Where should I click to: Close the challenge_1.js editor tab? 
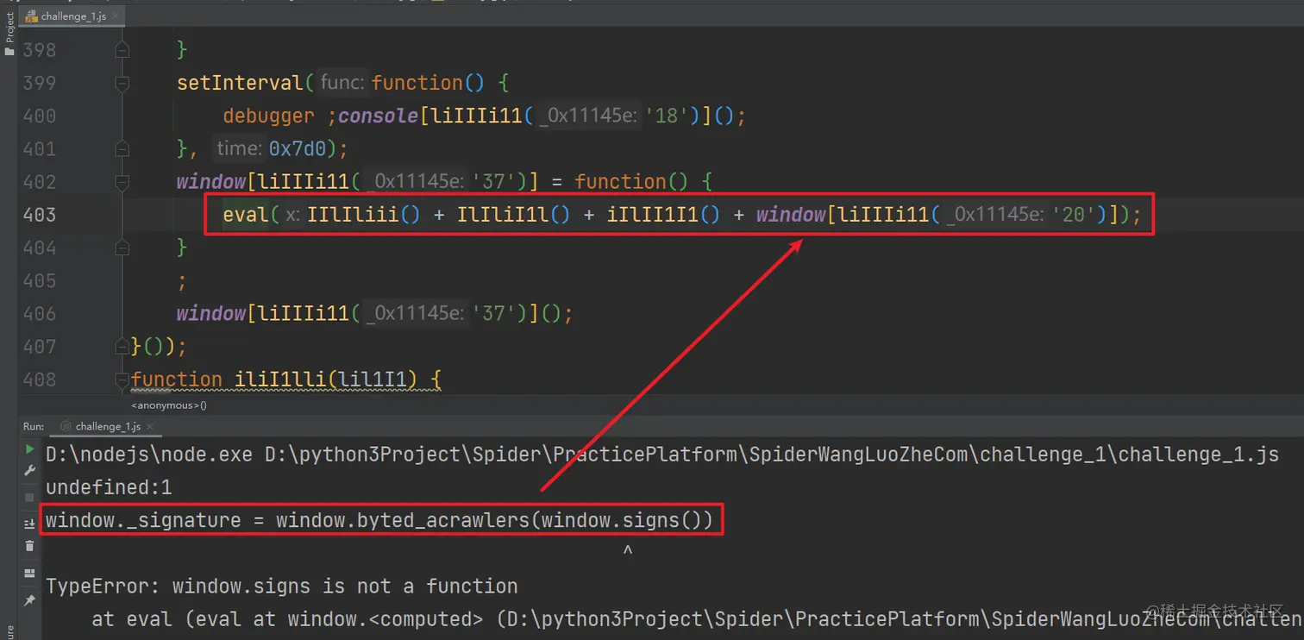pyautogui.click(x=116, y=16)
